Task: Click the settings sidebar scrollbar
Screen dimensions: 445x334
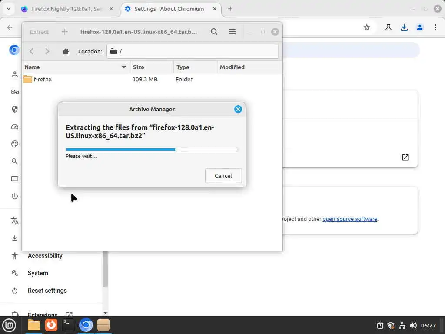Action: (105, 269)
